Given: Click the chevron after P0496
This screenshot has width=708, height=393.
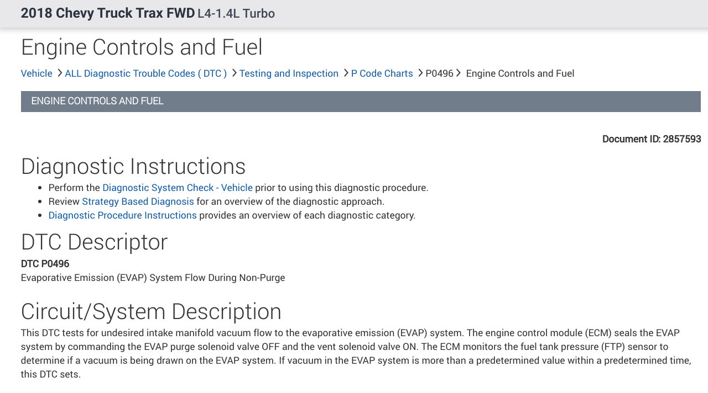Looking at the screenshot, I should point(459,73).
